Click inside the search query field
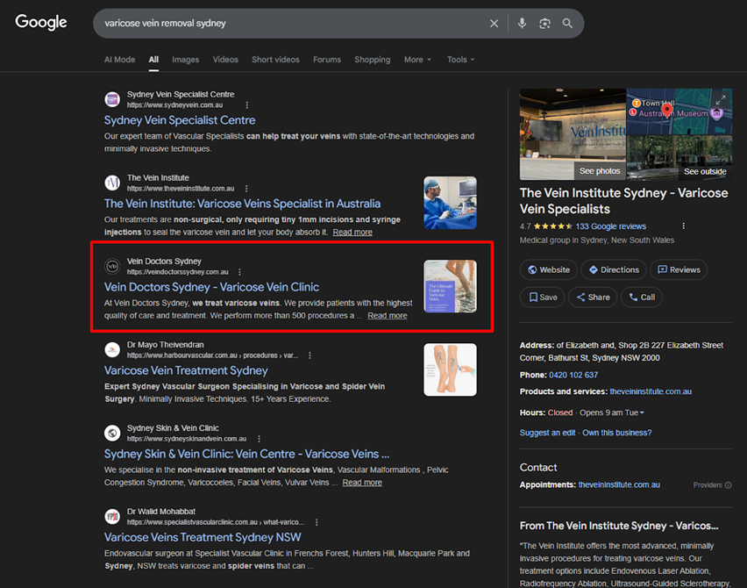 pyautogui.click(x=289, y=24)
